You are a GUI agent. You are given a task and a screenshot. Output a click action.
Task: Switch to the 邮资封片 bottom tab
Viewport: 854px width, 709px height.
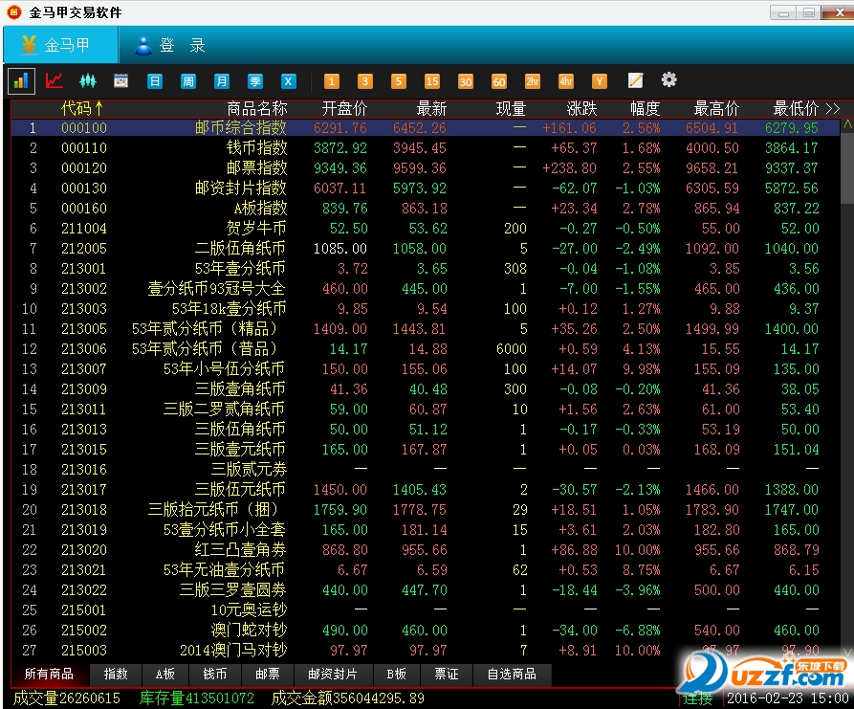point(333,675)
